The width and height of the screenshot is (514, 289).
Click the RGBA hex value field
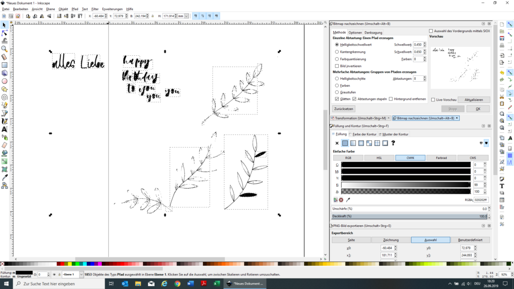coord(481,199)
